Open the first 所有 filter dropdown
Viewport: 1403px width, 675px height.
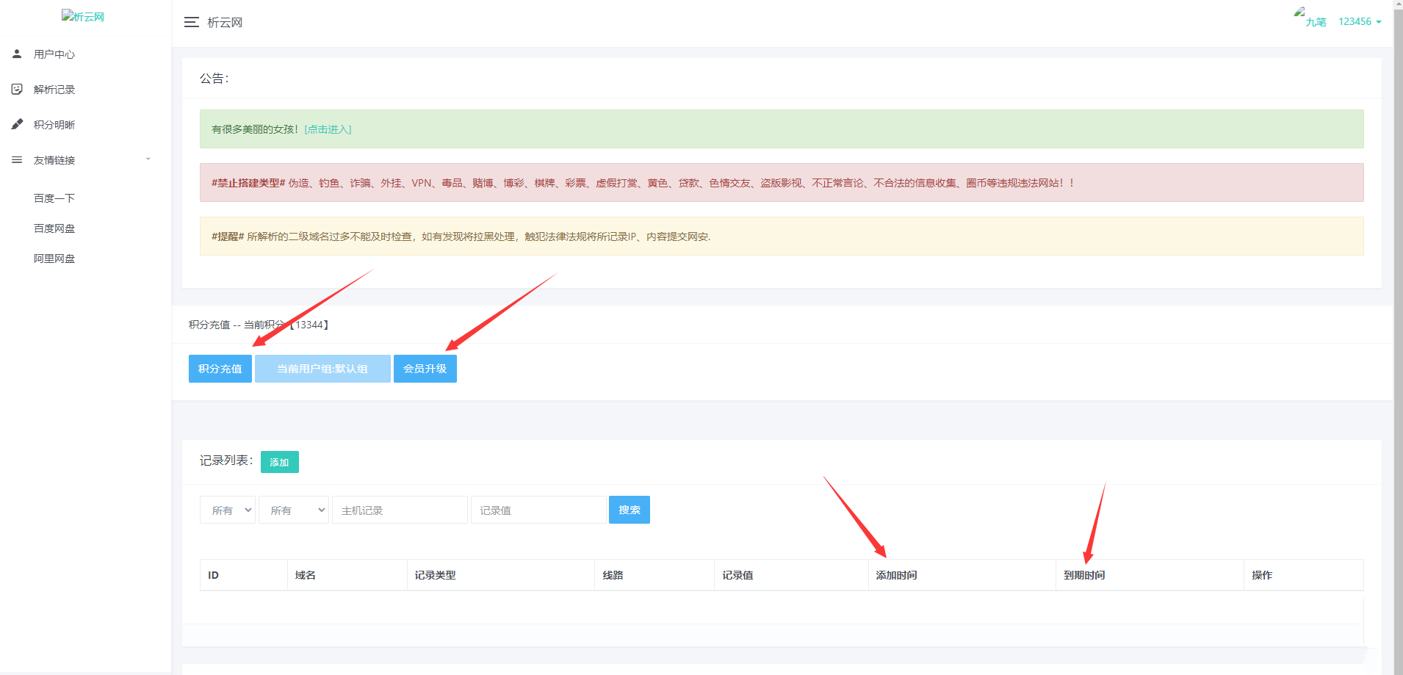tap(228, 510)
